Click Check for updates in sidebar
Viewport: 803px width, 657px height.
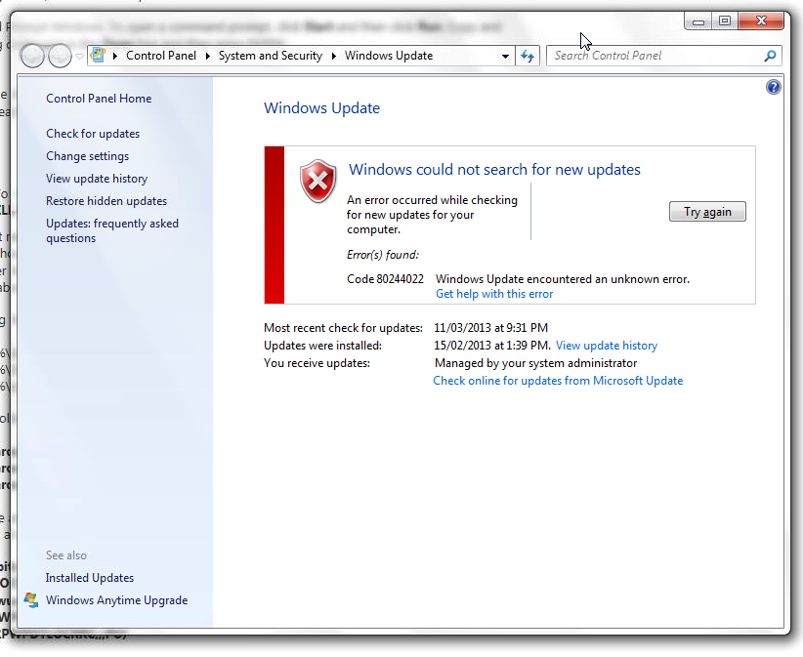(93, 134)
